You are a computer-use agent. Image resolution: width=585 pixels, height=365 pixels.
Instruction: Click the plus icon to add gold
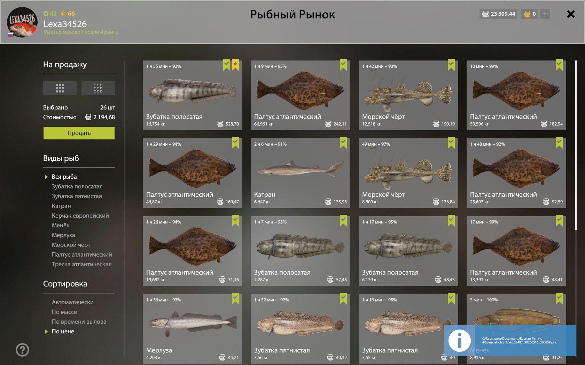[x=545, y=14]
